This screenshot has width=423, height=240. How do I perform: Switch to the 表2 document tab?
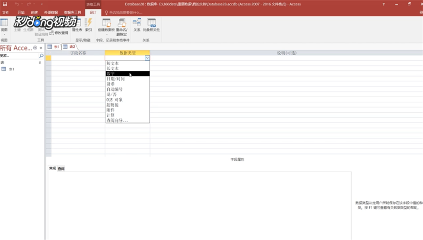pyautogui.click(x=69, y=46)
